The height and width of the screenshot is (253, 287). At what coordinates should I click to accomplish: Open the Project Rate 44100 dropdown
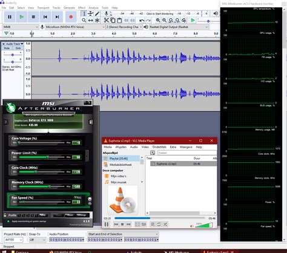[13, 240]
